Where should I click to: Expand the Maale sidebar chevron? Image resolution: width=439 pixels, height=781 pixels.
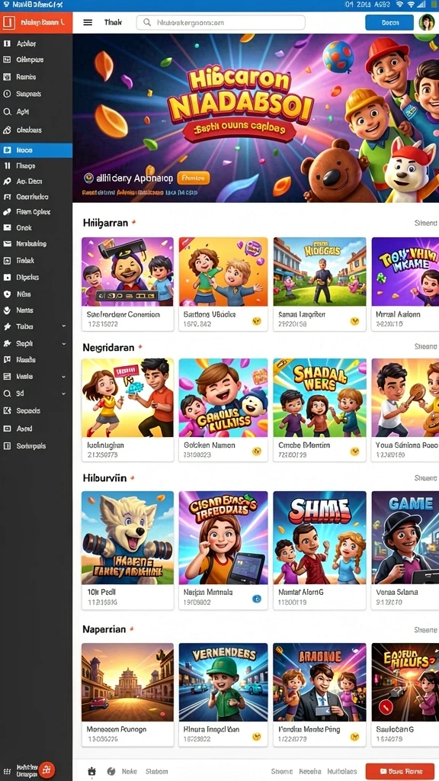tap(64, 377)
